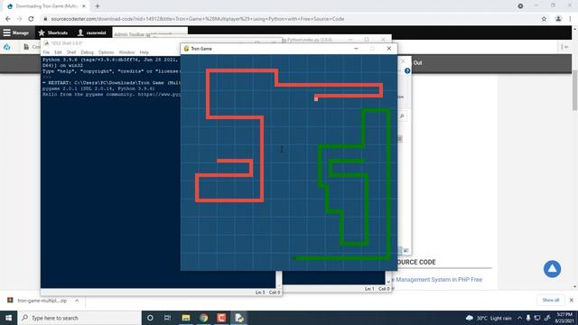Click the microphone tray icon

[527, 318]
